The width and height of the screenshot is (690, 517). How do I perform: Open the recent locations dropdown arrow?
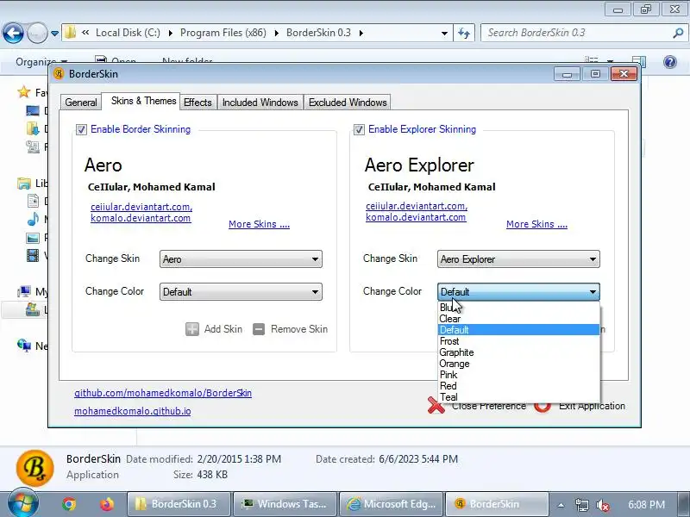point(54,33)
